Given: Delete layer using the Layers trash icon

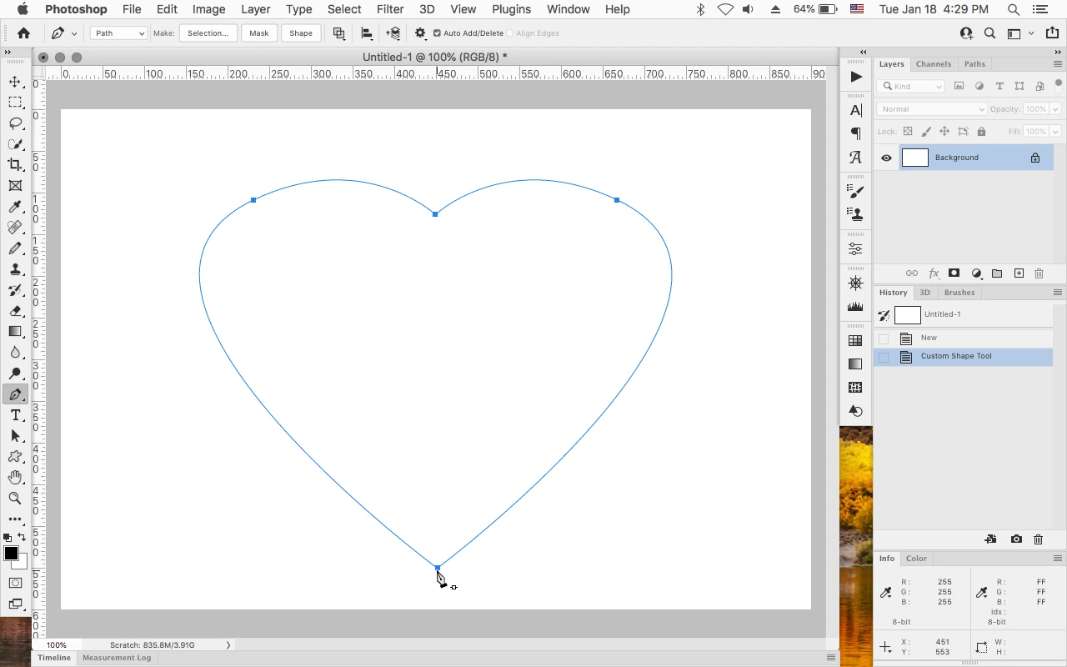Looking at the screenshot, I should (x=1039, y=273).
